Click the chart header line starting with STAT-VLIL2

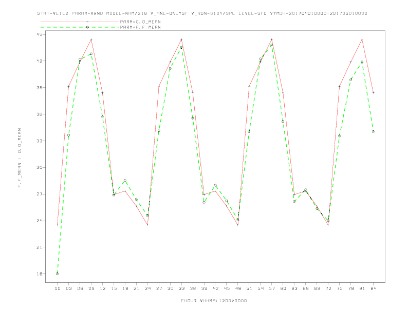coord(202,13)
